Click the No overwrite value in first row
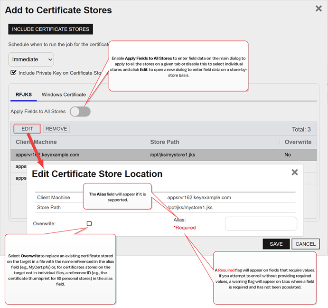328x308 pixels. click(x=288, y=154)
